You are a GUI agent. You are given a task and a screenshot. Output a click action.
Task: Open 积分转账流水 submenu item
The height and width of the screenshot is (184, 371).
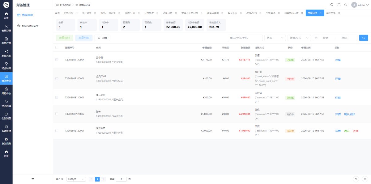[33, 26]
